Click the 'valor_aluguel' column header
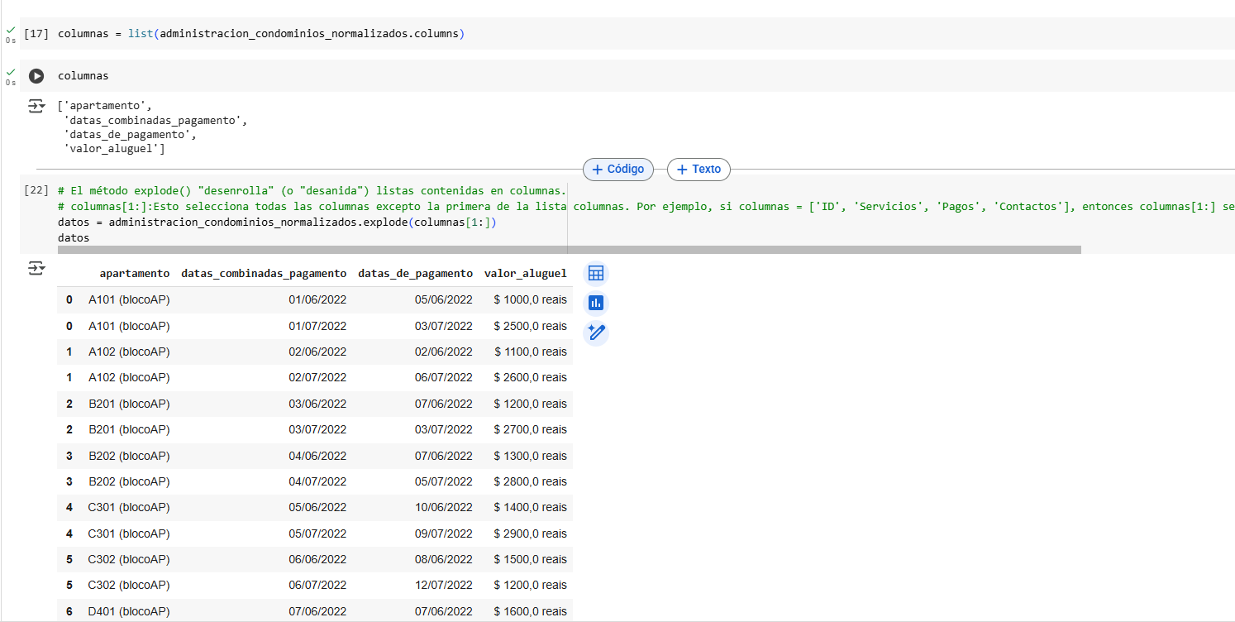 point(526,273)
